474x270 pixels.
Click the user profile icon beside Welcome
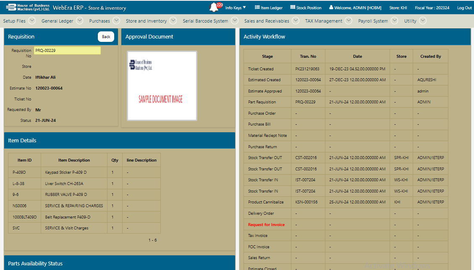pos(331,7)
